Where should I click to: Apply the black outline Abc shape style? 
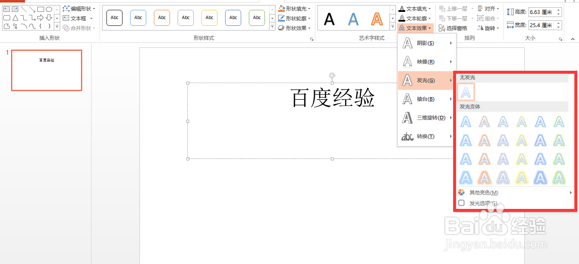point(114,18)
